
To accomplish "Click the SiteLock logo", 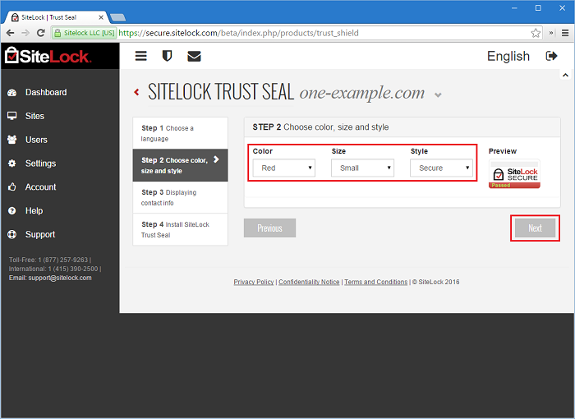I will point(48,56).
